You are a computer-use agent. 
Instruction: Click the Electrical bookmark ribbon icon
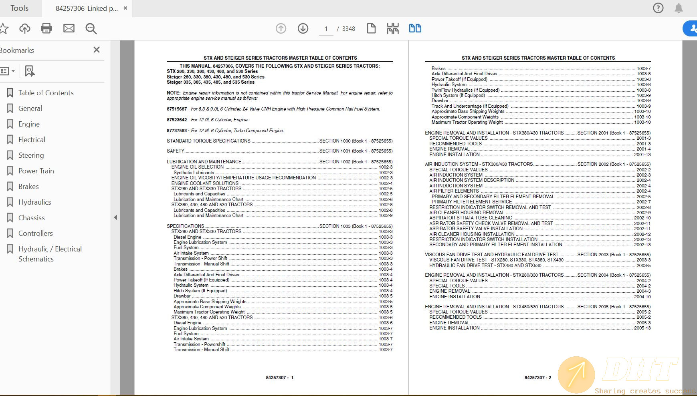[x=10, y=140]
